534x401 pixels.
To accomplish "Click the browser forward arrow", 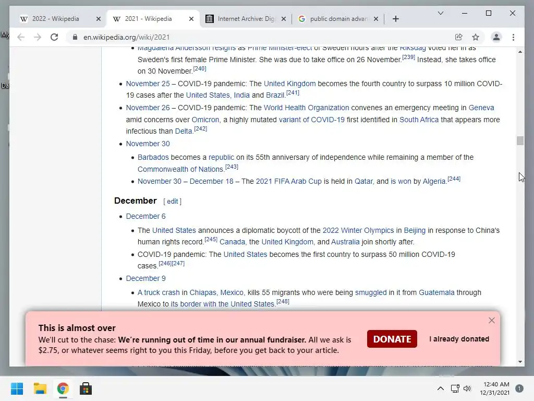I will [38, 37].
